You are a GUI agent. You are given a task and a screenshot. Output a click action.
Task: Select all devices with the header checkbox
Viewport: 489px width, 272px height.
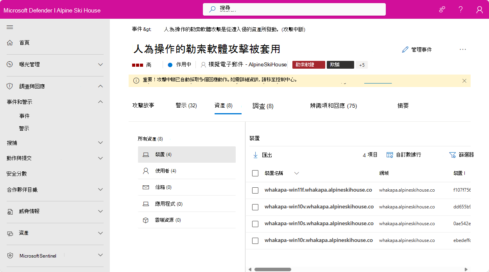255,173
